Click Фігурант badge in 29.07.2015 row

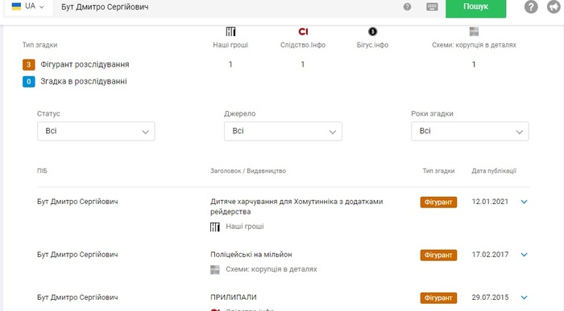[438, 298]
